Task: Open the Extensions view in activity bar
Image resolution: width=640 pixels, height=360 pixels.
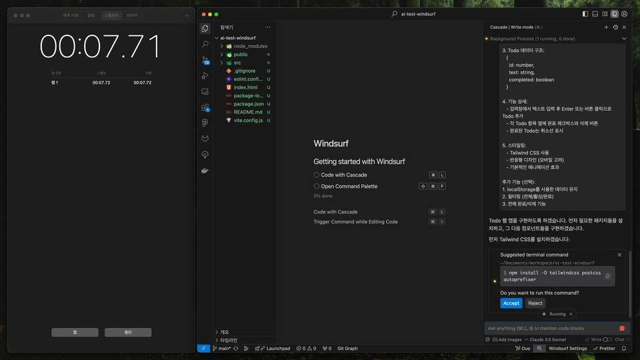Action: [x=205, y=107]
